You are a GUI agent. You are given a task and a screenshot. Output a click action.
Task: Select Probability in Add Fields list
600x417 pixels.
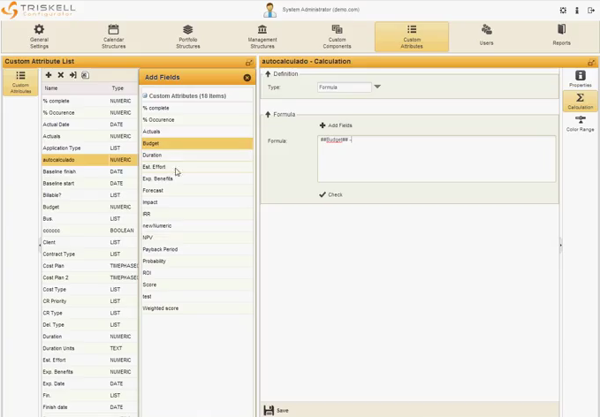197,262
